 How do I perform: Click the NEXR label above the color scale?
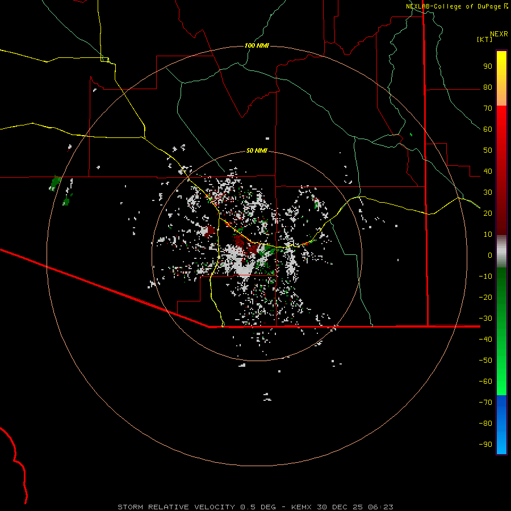(x=499, y=34)
